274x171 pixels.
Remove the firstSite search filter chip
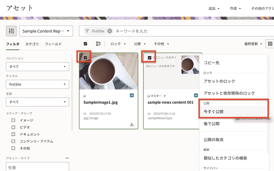(x=110, y=31)
